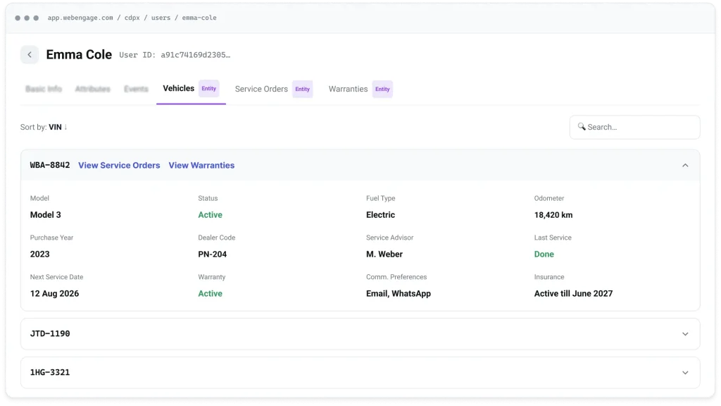Open the Sort by VIN dropdown
Image resolution: width=721 pixels, height=406 pixels.
click(44, 127)
